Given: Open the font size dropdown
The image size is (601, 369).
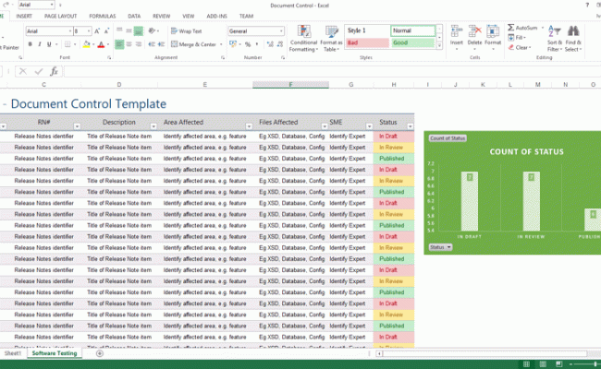Looking at the screenshot, I should click(x=89, y=31).
